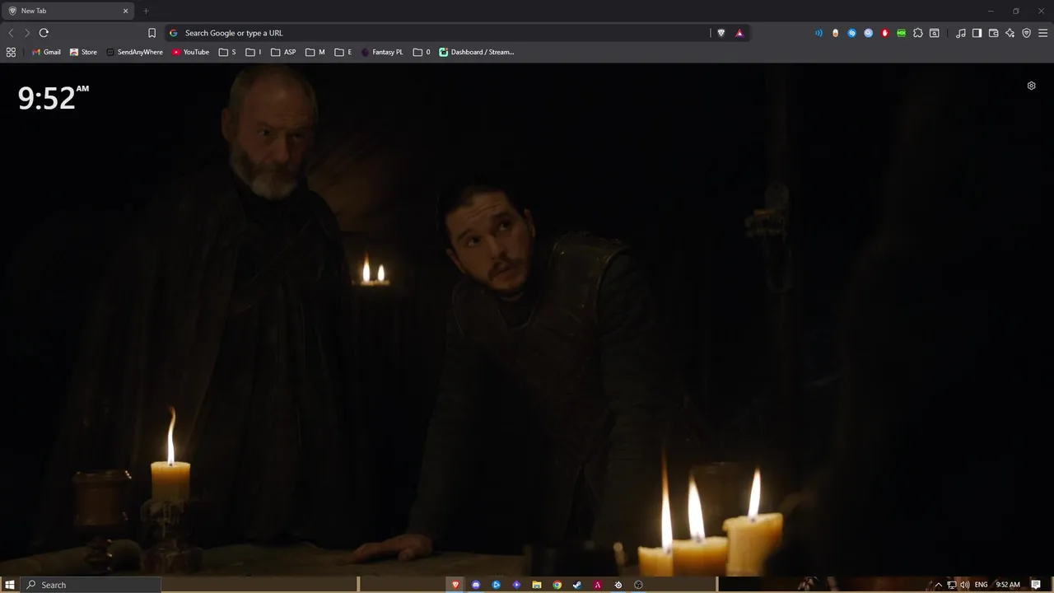This screenshot has width=1054, height=593.
Task: Open the Windows notification center
Action: tap(1036, 585)
